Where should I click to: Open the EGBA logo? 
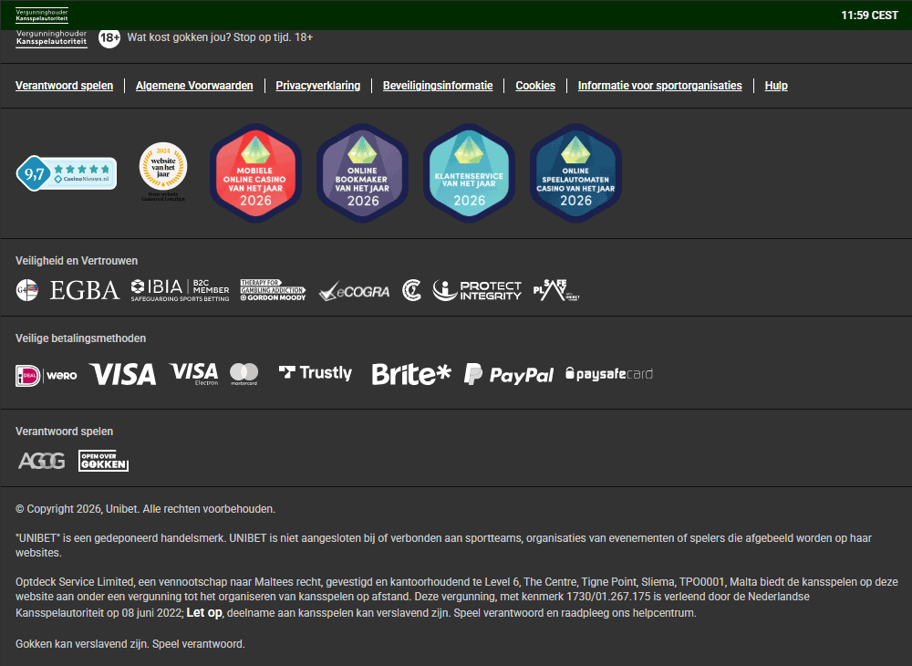click(x=85, y=290)
